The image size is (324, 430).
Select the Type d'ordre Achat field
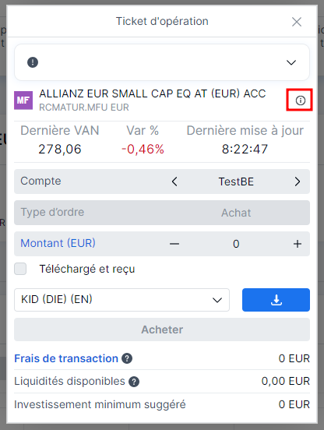(162, 213)
